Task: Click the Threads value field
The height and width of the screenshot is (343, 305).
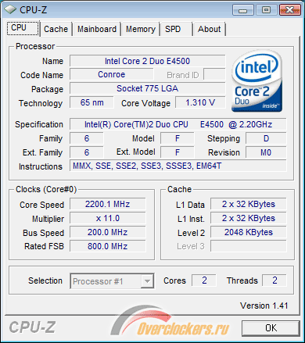Action: pyautogui.click(x=274, y=280)
